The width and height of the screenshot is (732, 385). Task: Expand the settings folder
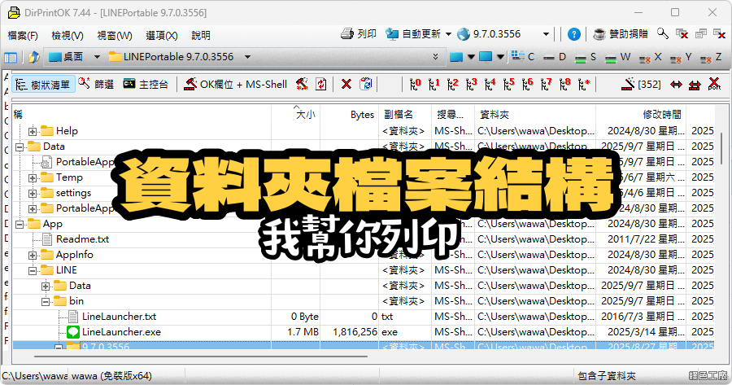(33, 194)
